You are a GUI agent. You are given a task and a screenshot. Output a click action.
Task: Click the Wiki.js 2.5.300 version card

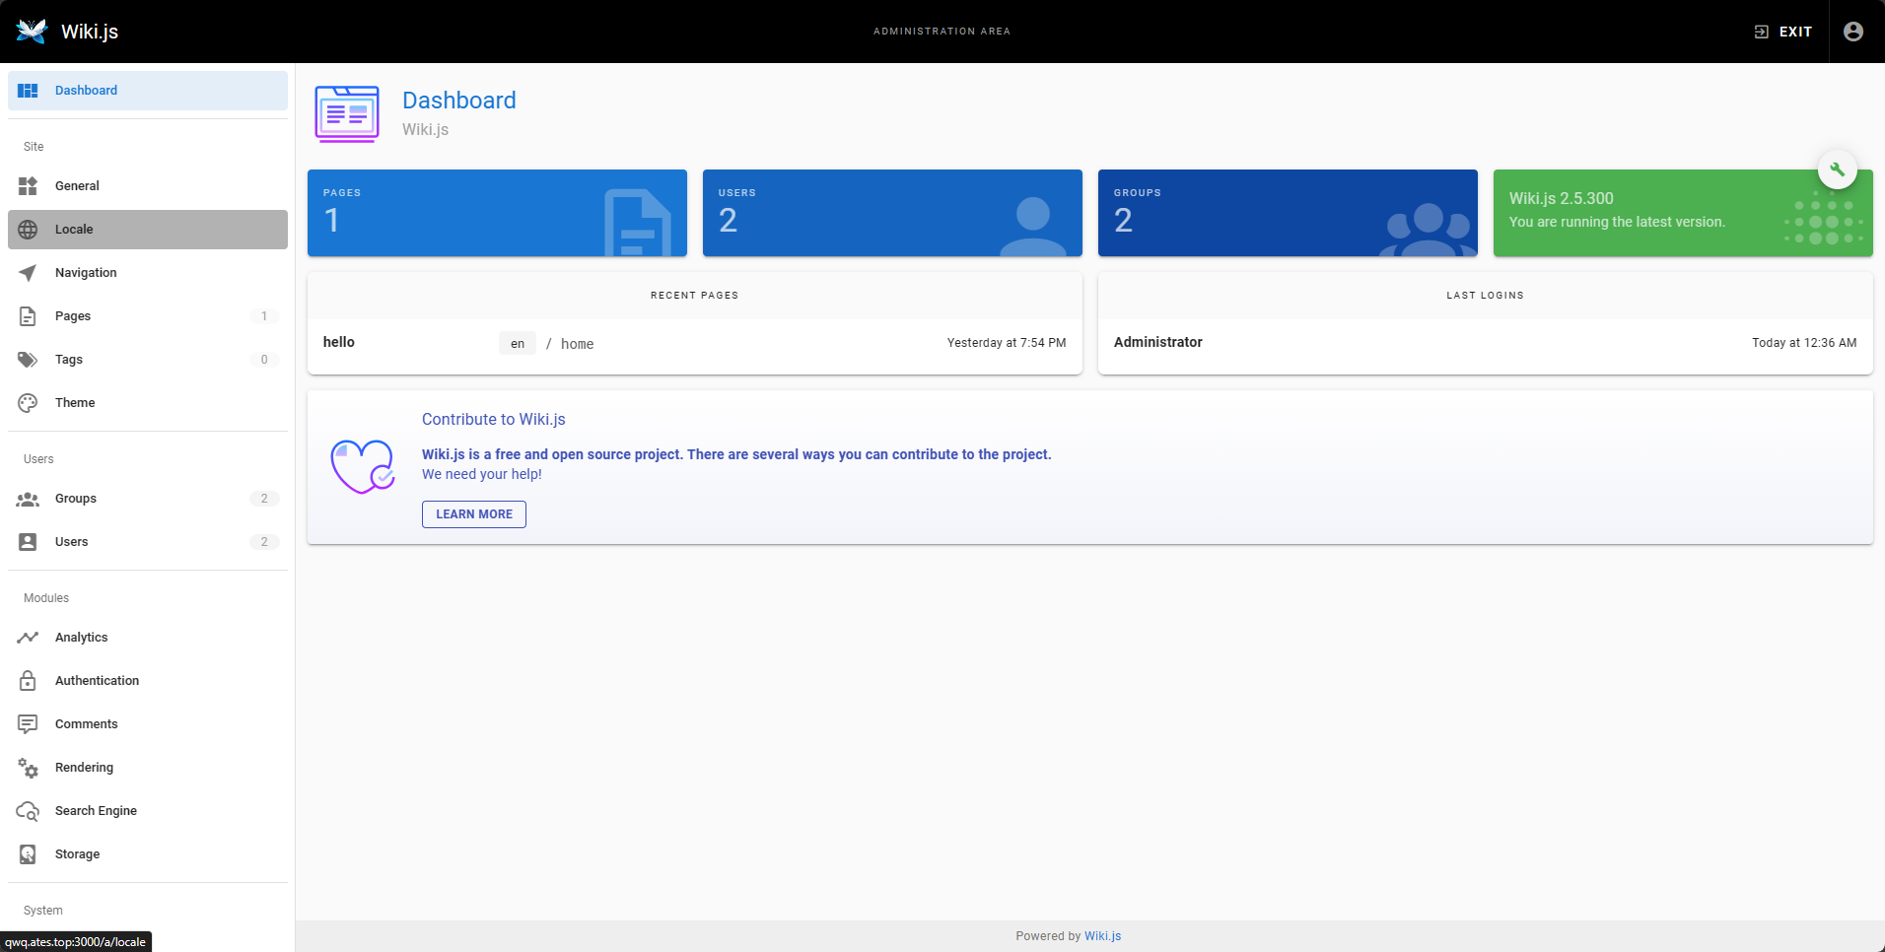pyautogui.click(x=1683, y=213)
